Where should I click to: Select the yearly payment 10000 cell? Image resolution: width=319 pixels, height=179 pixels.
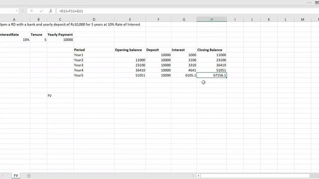60,40
